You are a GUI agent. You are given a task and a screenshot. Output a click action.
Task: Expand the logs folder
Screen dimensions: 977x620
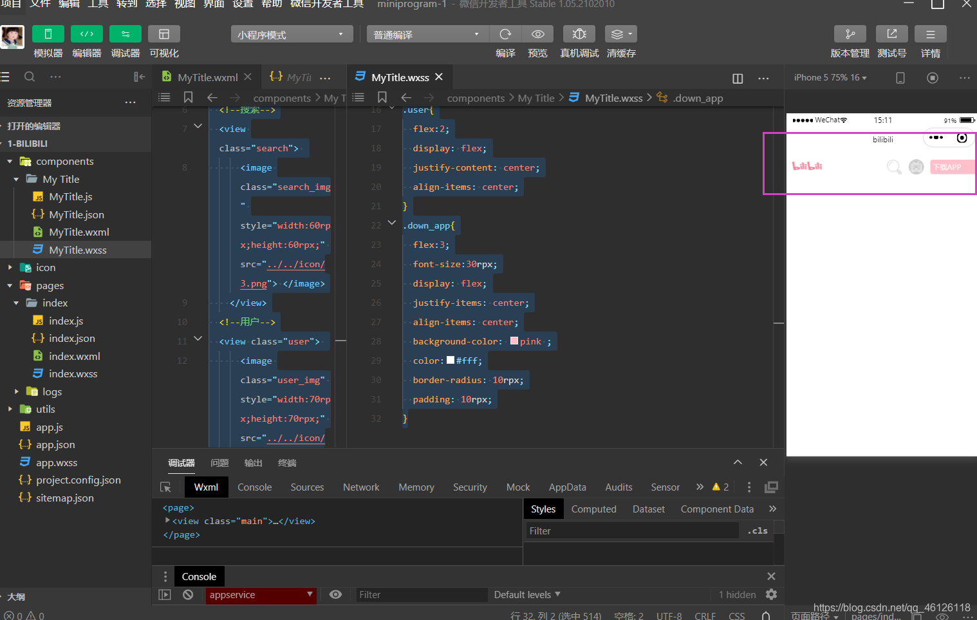(x=16, y=391)
